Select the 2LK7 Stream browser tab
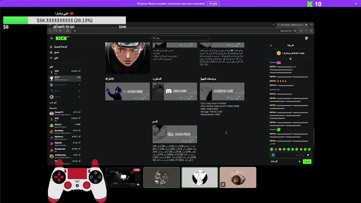This screenshot has height=203, width=361. pyautogui.click(x=293, y=25)
